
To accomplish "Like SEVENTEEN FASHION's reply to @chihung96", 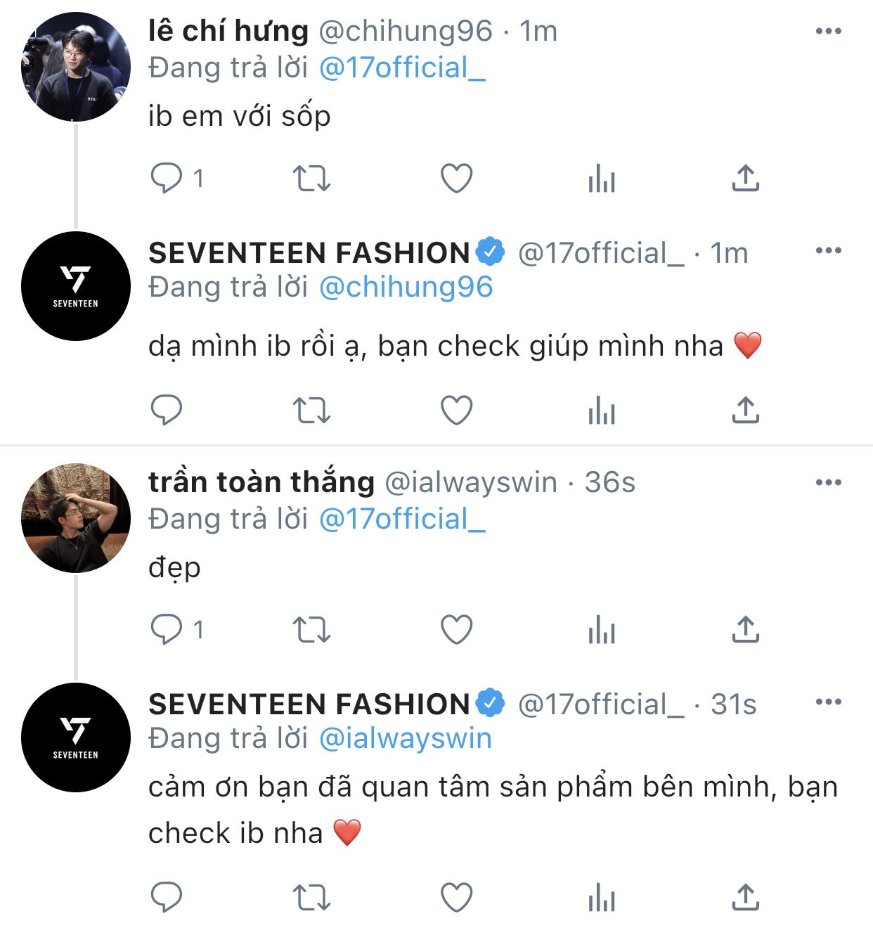I will point(456,410).
